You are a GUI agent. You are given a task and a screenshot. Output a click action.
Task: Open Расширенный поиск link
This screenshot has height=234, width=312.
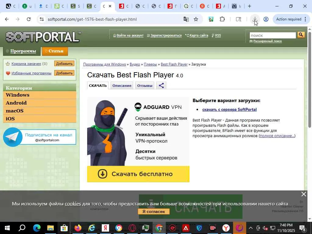(268, 41)
